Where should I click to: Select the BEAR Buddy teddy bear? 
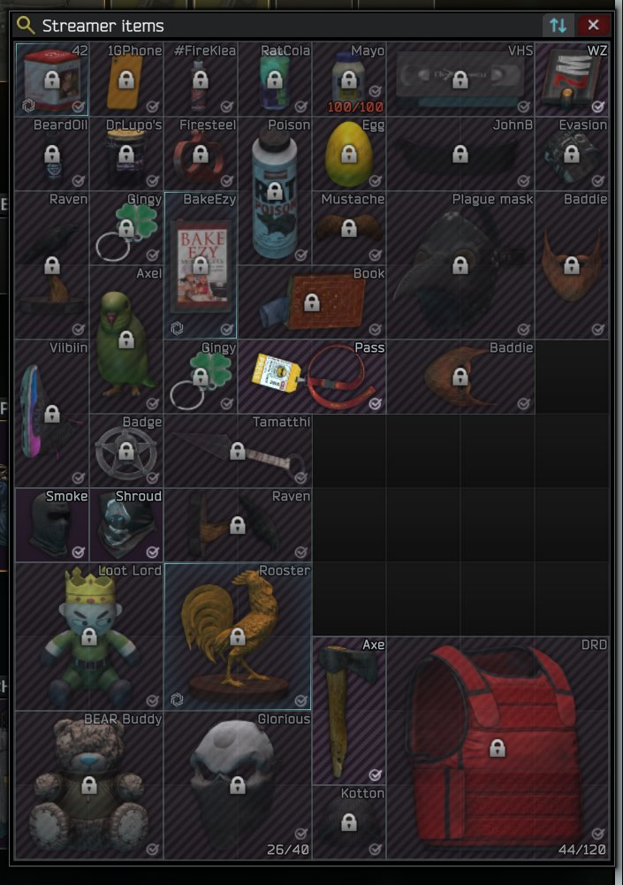click(x=89, y=784)
